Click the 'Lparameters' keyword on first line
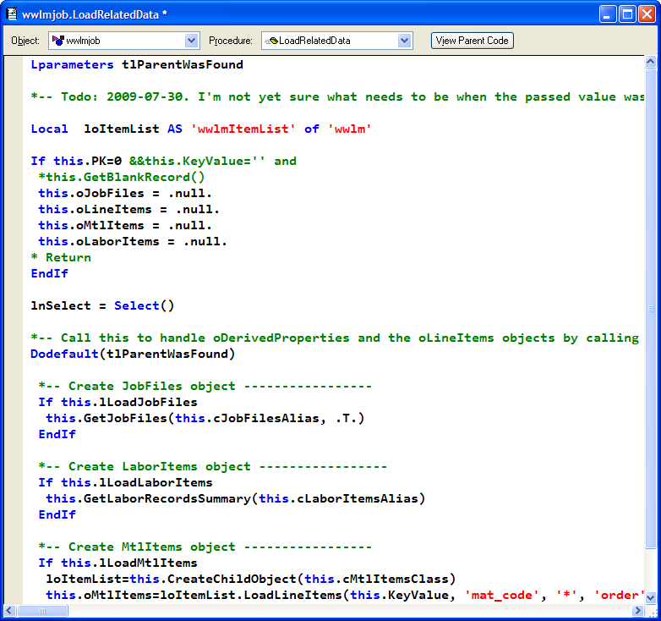This screenshot has height=621, width=661. [x=72, y=65]
